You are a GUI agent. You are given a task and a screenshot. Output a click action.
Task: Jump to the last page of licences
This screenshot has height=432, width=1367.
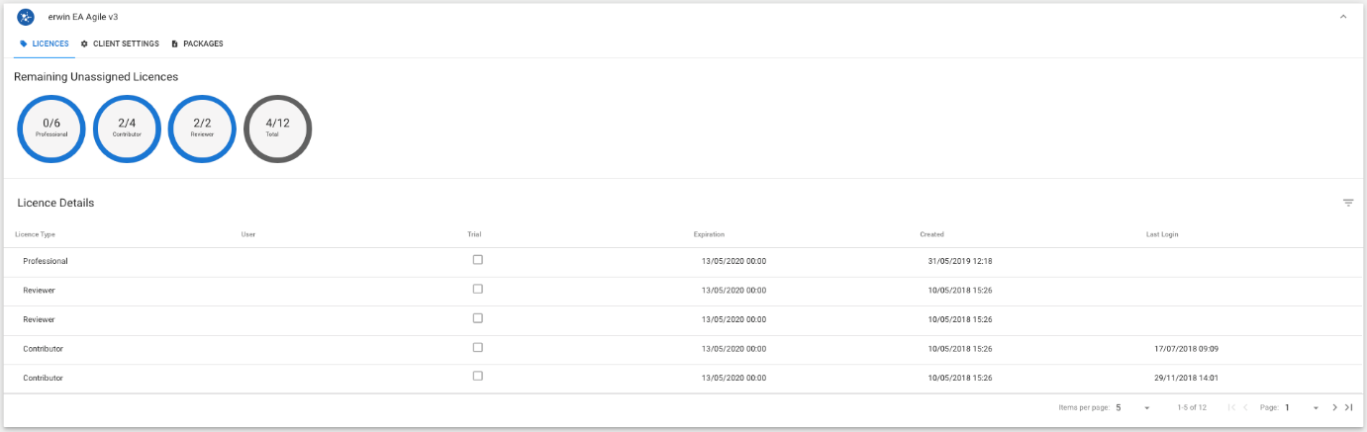(x=1348, y=407)
